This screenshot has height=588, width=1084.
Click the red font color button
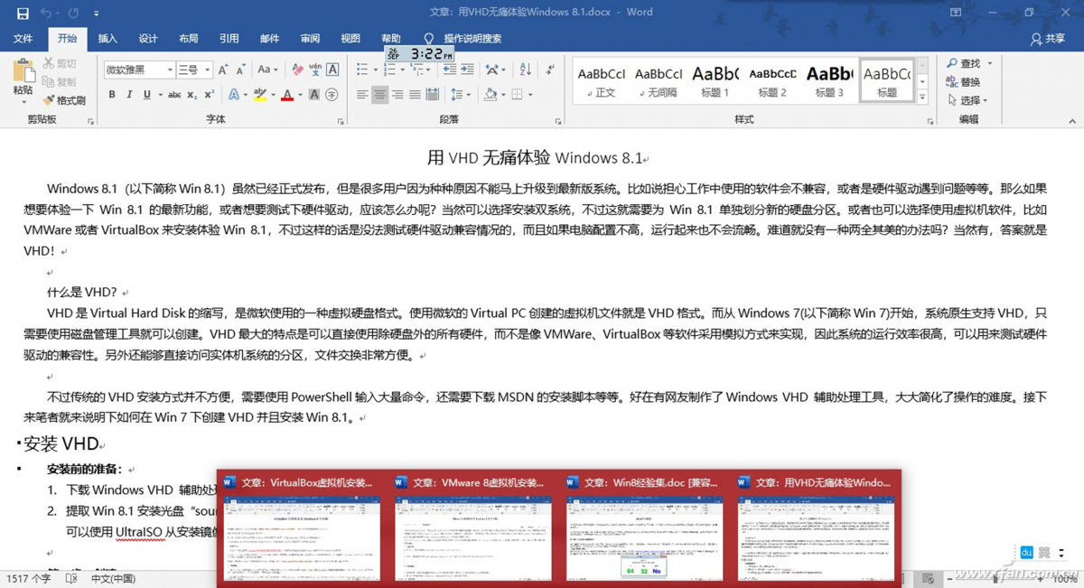[x=287, y=94]
